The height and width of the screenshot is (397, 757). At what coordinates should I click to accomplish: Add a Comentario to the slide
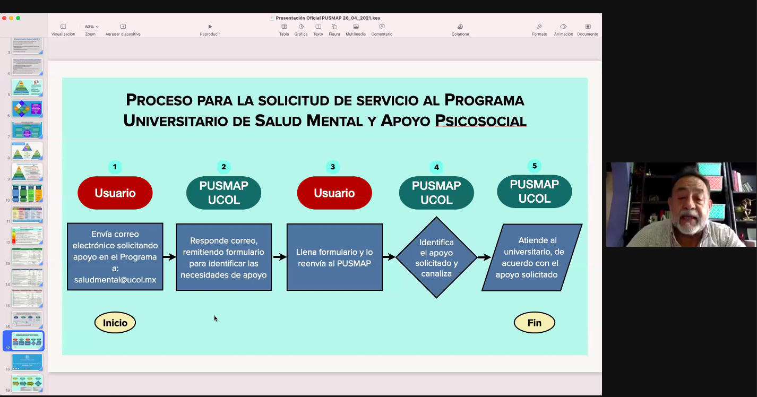pos(382,27)
